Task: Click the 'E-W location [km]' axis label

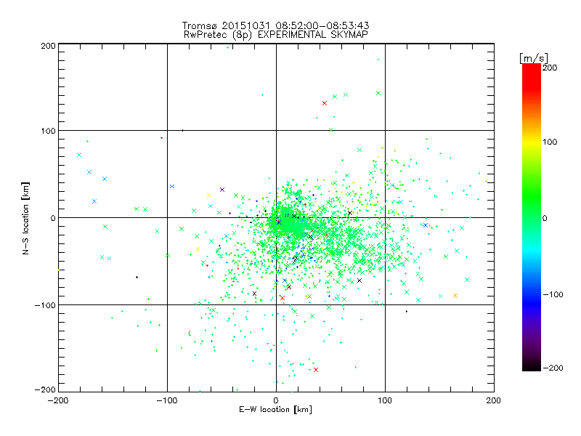Action: (x=276, y=410)
